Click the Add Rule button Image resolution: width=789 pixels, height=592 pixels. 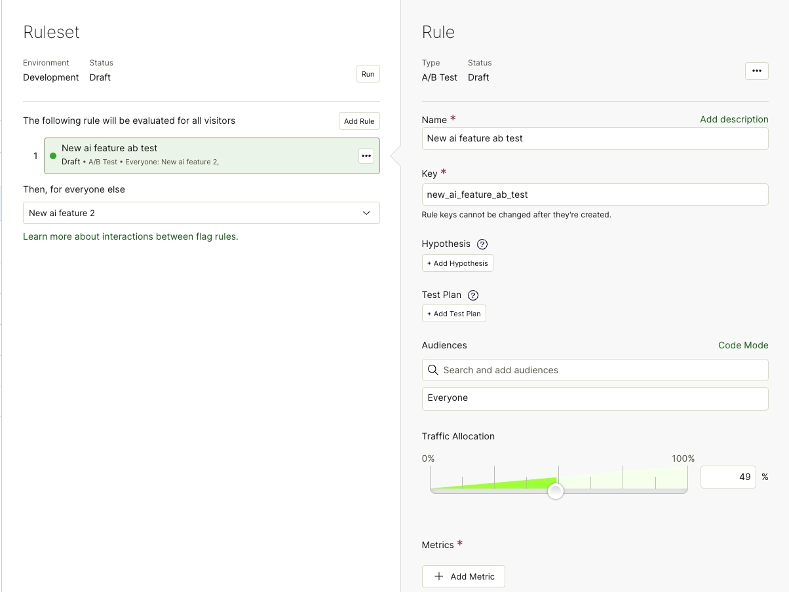click(x=359, y=121)
